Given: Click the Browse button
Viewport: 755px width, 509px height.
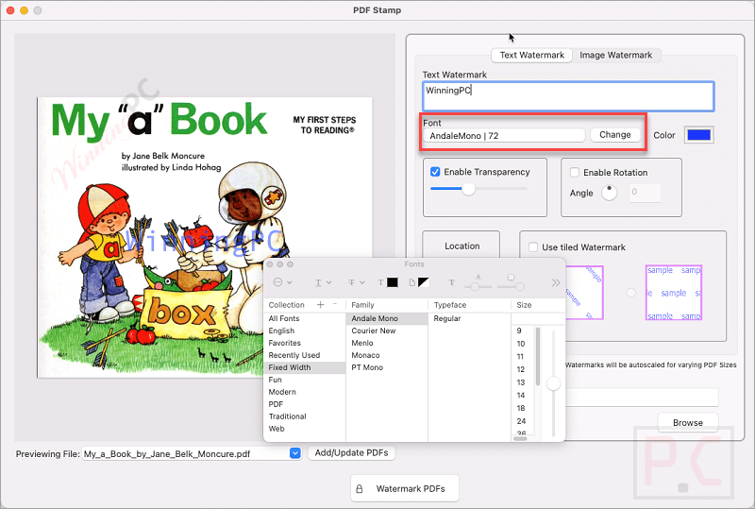Looking at the screenshot, I should (688, 422).
